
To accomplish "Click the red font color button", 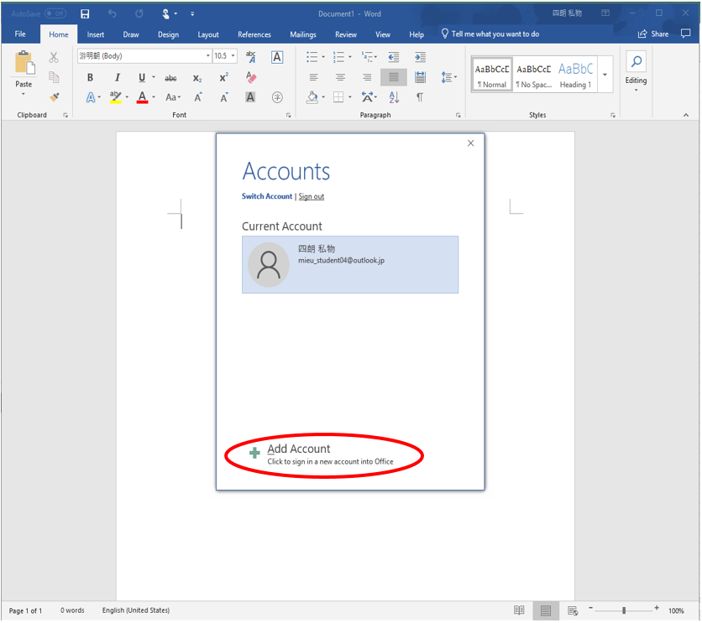I will pos(143,97).
